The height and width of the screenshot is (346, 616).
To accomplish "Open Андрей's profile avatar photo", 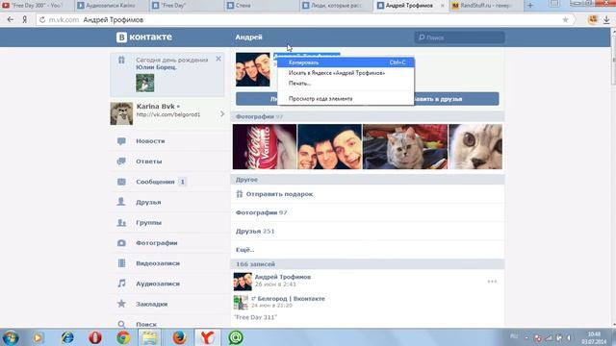I will coord(252,69).
